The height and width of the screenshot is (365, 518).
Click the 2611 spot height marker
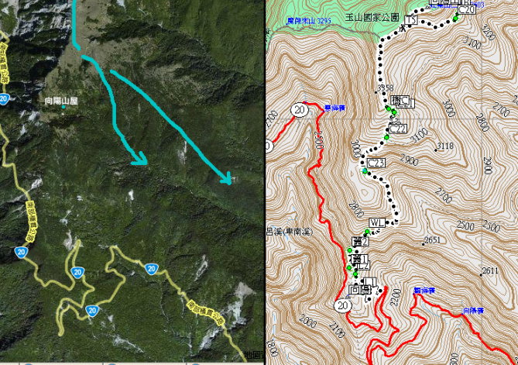[x=490, y=270]
